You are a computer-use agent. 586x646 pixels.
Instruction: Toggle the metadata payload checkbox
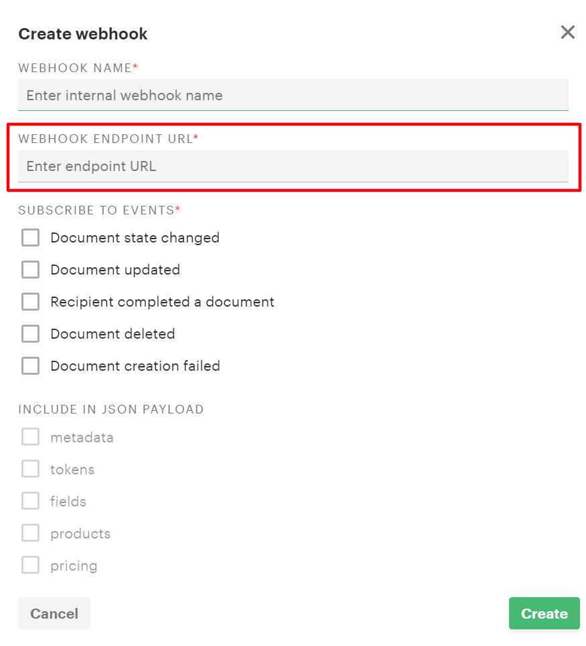point(31,437)
